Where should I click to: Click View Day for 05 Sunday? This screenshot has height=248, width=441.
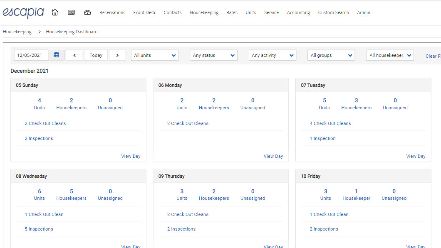pyautogui.click(x=131, y=156)
